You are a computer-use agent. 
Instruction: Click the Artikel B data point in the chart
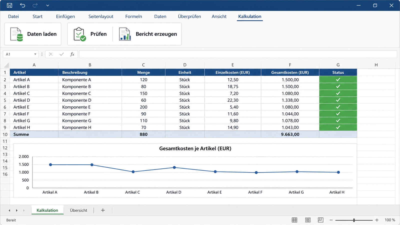point(92,165)
